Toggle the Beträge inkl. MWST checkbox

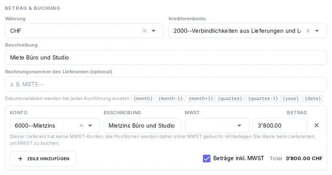[207, 158]
